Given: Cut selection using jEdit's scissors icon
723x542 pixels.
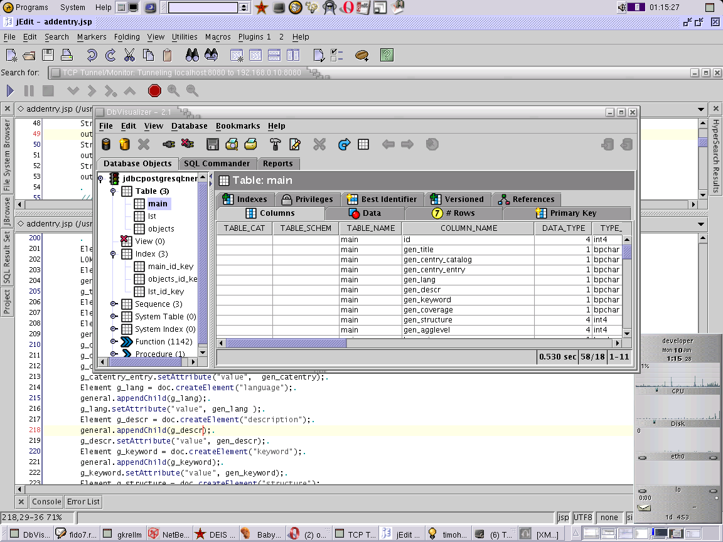Looking at the screenshot, I should [129, 55].
